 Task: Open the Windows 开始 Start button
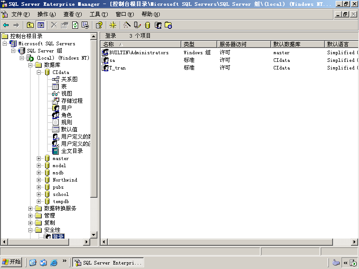[x=12, y=262]
